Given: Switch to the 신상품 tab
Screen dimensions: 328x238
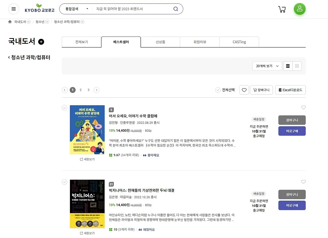Looking at the screenshot, I should click(x=160, y=42).
